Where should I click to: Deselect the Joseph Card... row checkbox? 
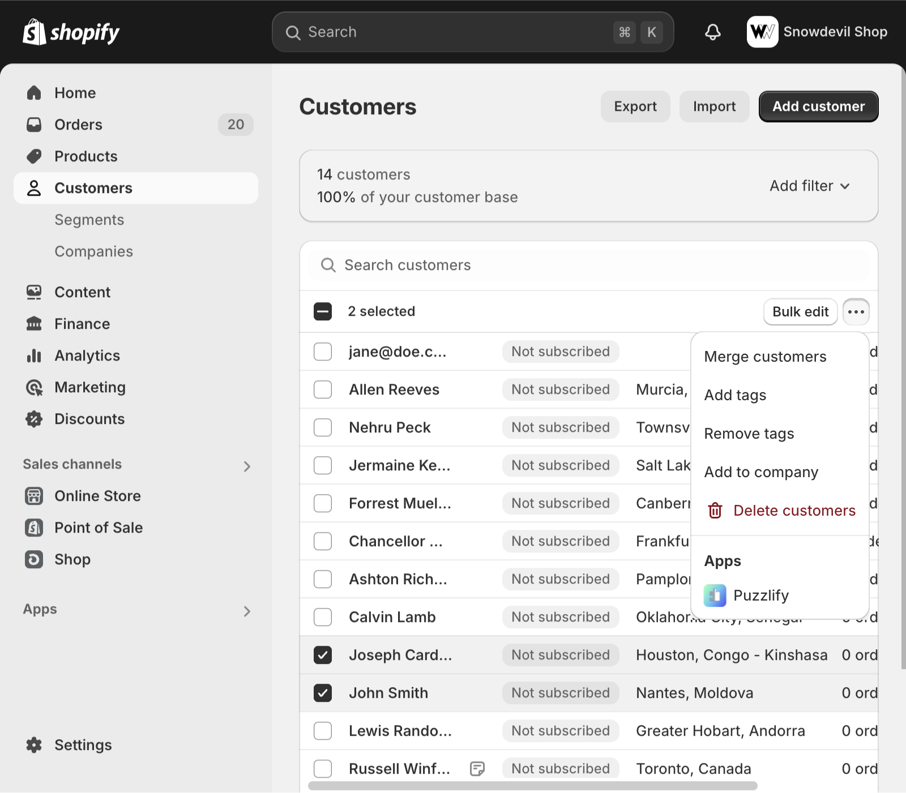[x=323, y=655]
